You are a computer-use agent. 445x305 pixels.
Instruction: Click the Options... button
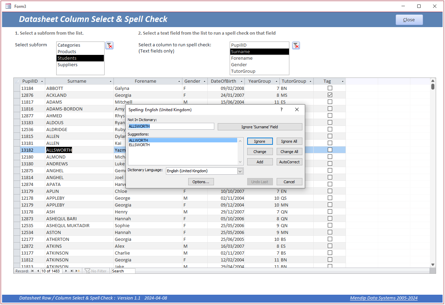click(x=201, y=182)
